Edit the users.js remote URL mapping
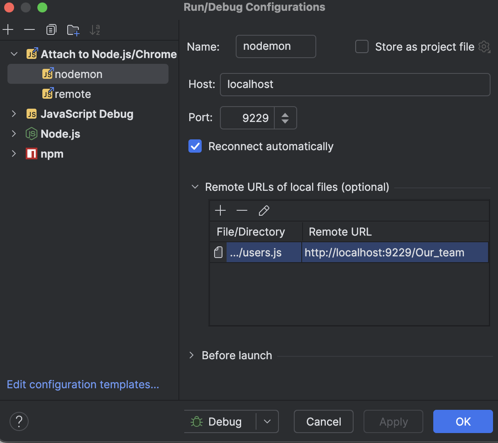The width and height of the screenshot is (498, 443). pos(264,210)
